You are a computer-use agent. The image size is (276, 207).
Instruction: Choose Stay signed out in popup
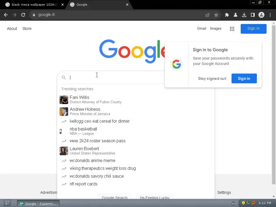point(212,78)
